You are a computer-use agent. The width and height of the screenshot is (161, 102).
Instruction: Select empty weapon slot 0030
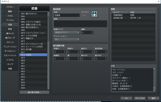click(x=33, y=88)
